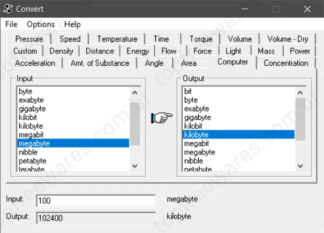
Task: Open the Volume - Dry tab
Action: coord(288,39)
